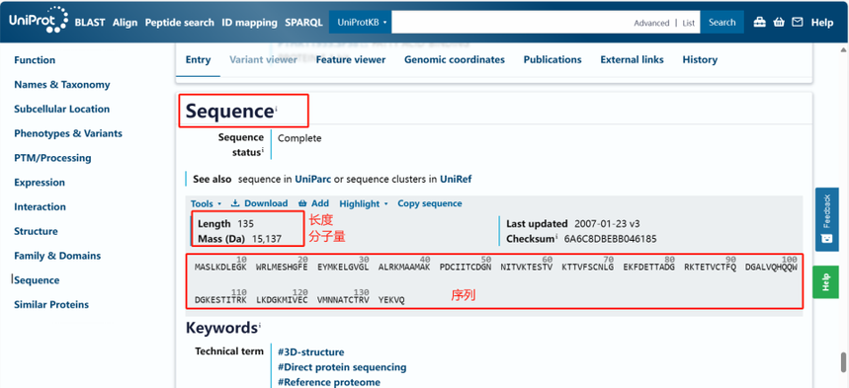Jump to Family & Domains section
This screenshot has height=388, width=849.
point(57,256)
